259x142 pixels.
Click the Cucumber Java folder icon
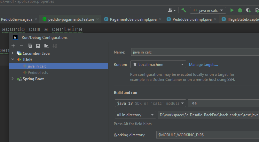click(x=19, y=53)
